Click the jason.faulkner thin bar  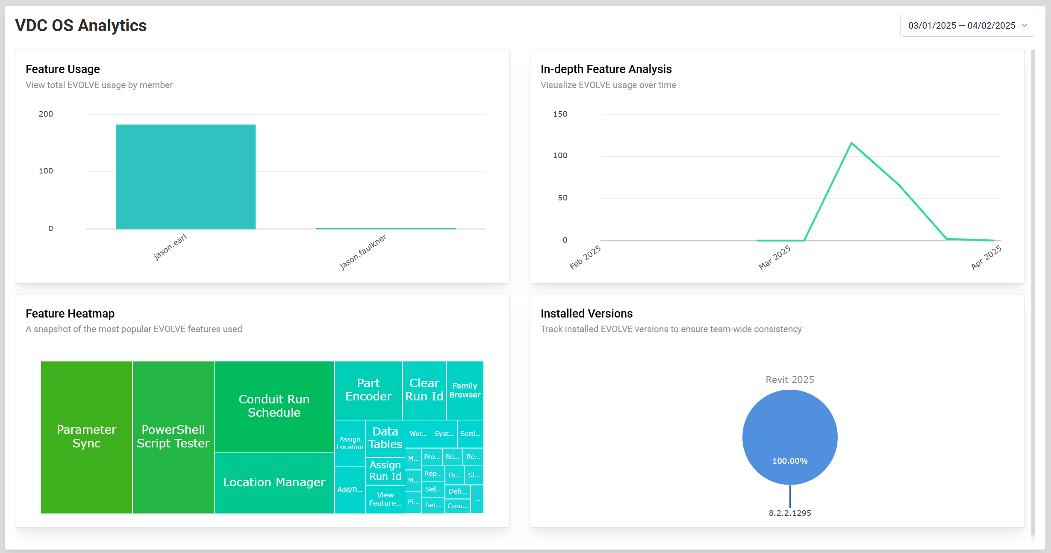coord(385,229)
